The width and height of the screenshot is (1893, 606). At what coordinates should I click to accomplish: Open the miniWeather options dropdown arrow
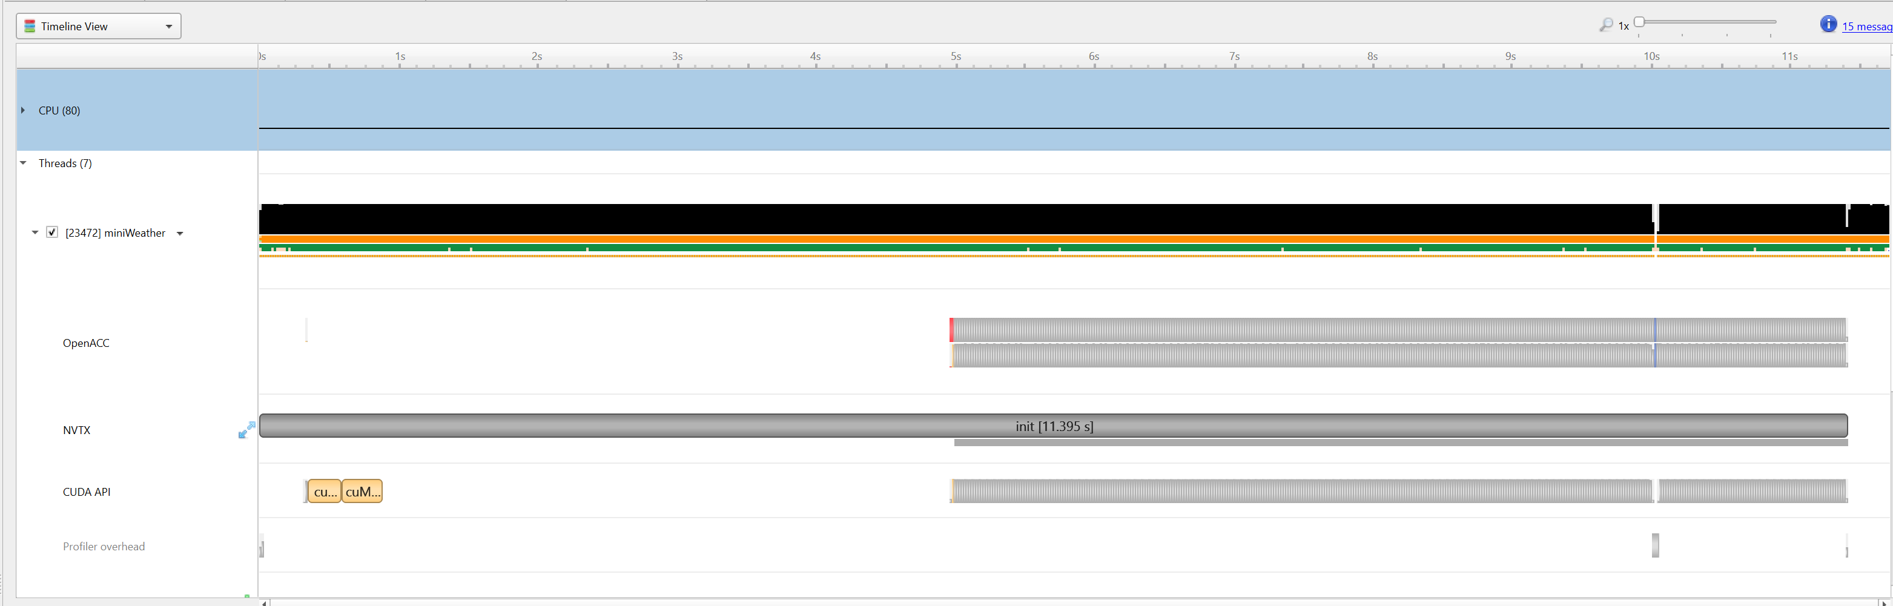click(180, 234)
